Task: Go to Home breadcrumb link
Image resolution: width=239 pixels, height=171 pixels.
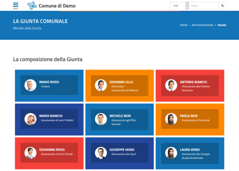Action: coord(184,25)
